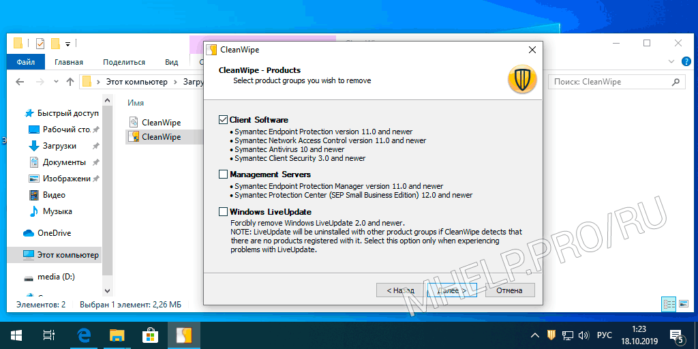Open Microsoft Store from the taskbar

(x=149, y=335)
